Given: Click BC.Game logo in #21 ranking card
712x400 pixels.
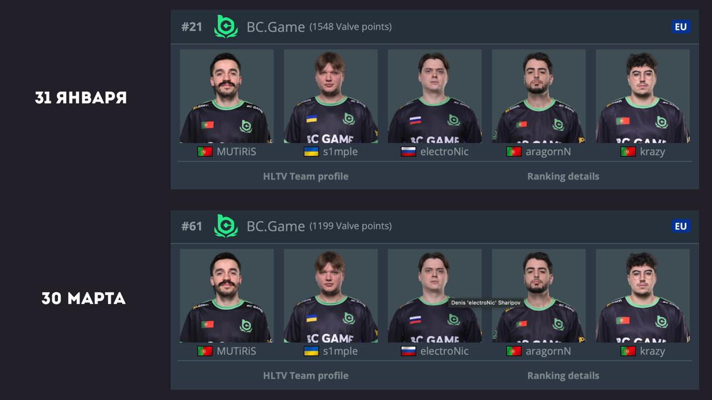Looking at the screenshot, I should point(226,26).
